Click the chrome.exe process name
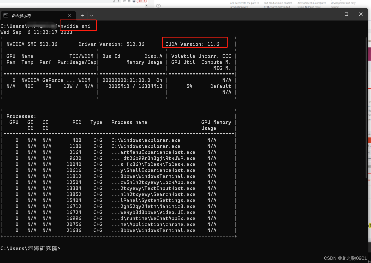 (153, 224)
